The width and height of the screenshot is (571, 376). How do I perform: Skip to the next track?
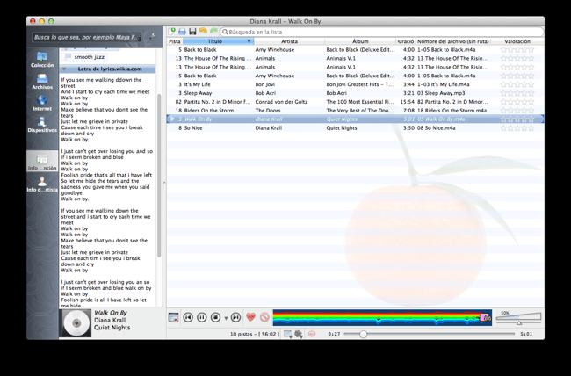click(235, 317)
